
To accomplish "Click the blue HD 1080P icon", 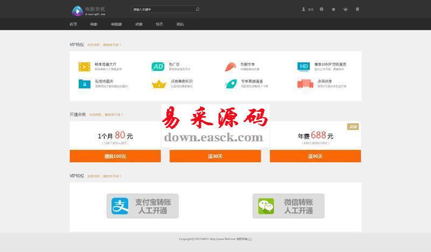I will coord(304,67).
